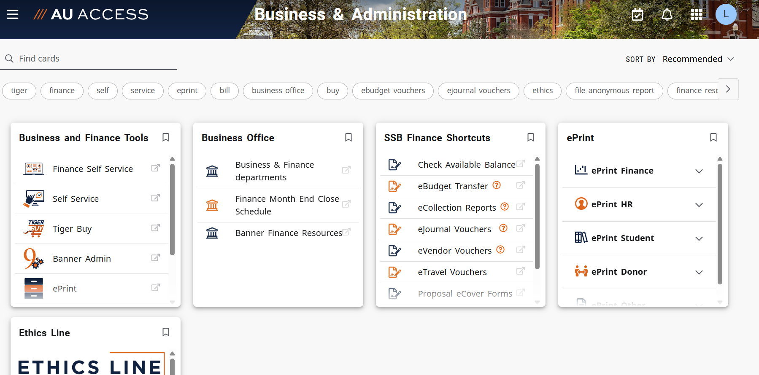Viewport: 759px width, 375px height.
Task: Open the eTravel Vouchers link
Action: 452,272
